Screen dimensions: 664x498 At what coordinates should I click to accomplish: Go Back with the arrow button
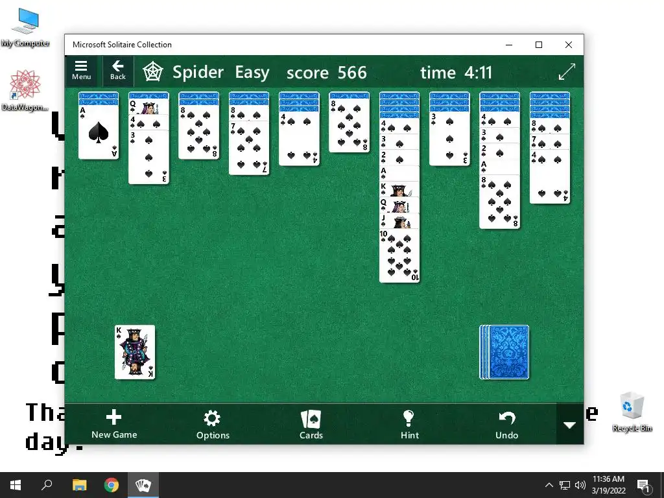[x=118, y=71]
